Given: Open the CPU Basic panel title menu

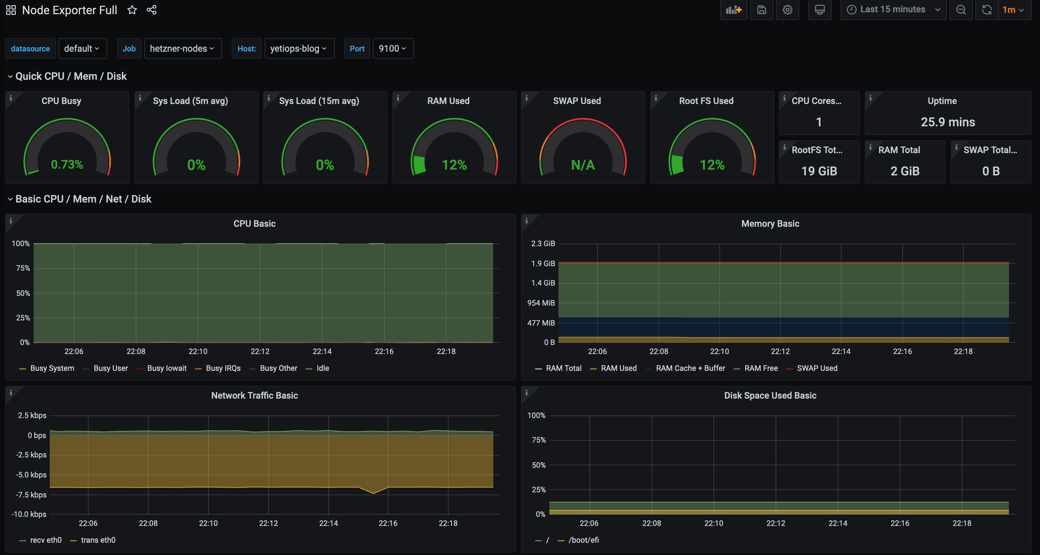Looking at the screenshot, I should tap(254, 223).
